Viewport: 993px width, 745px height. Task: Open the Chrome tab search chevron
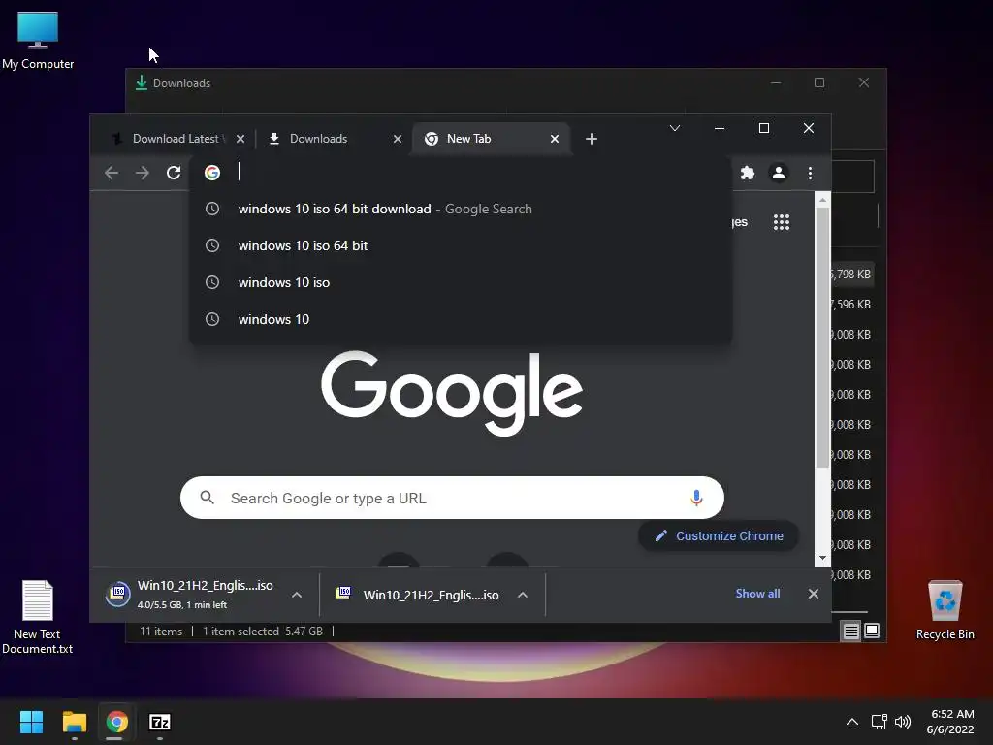coord(675,129)
